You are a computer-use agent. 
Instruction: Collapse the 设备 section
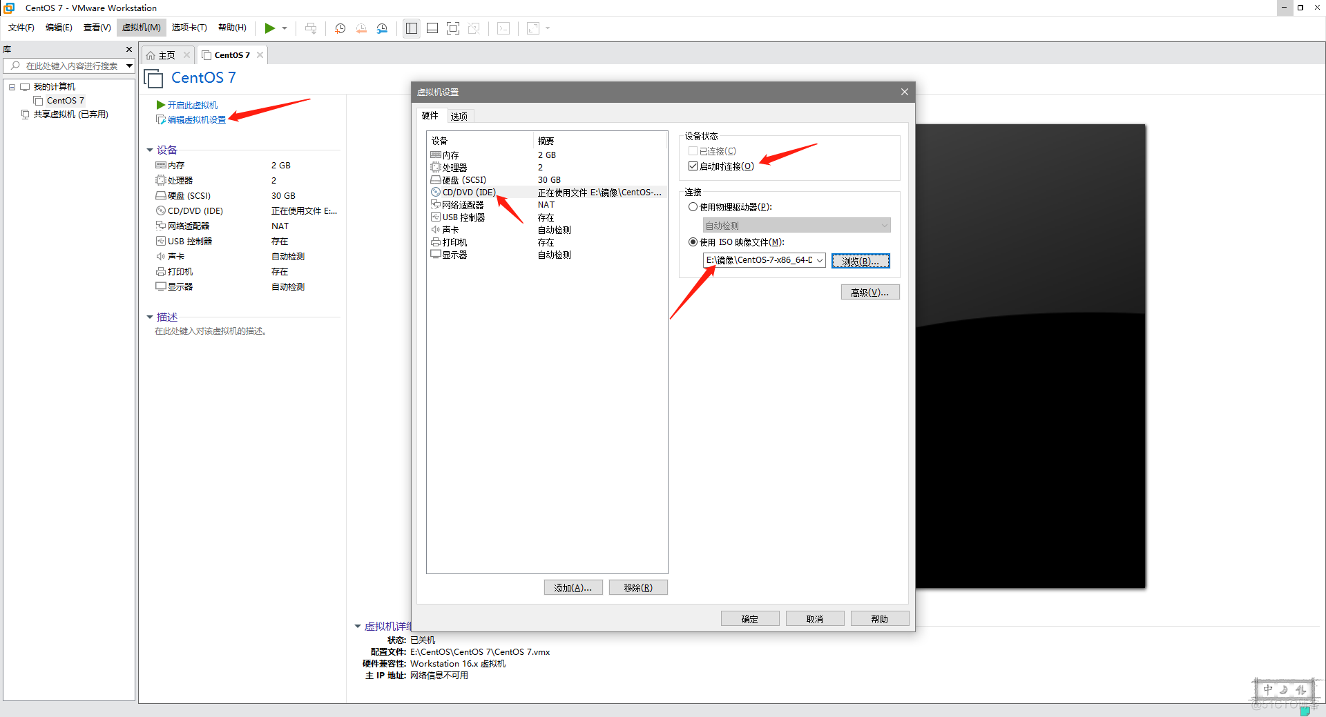(150, 150)
